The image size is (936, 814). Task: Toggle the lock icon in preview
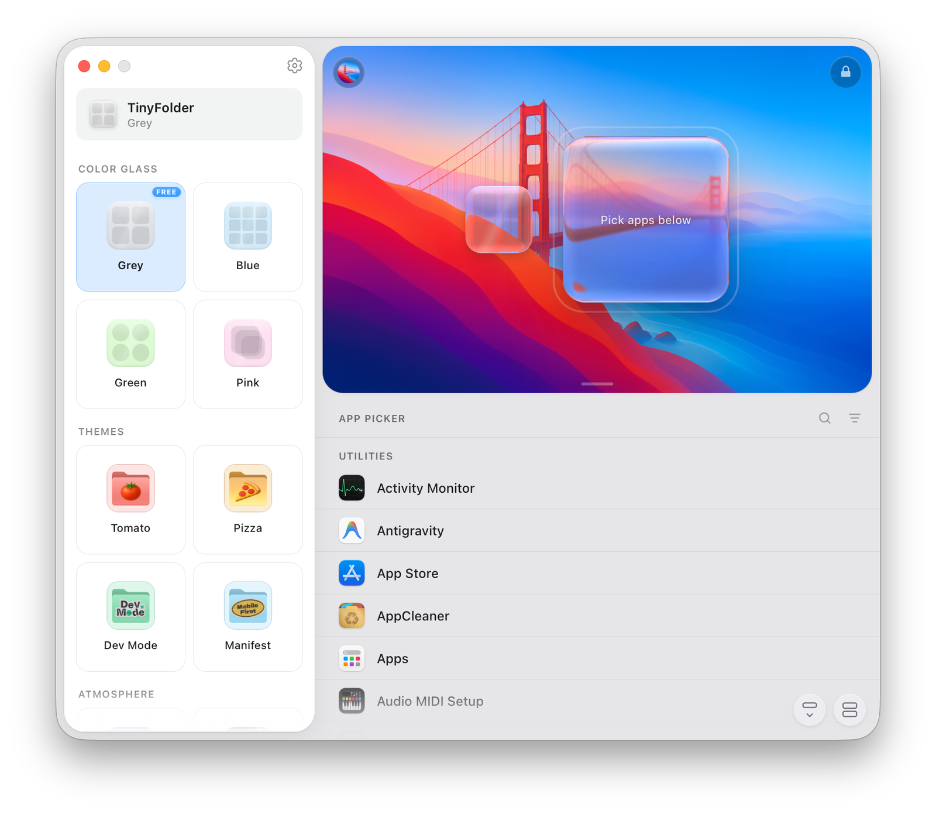click(845, 72)
